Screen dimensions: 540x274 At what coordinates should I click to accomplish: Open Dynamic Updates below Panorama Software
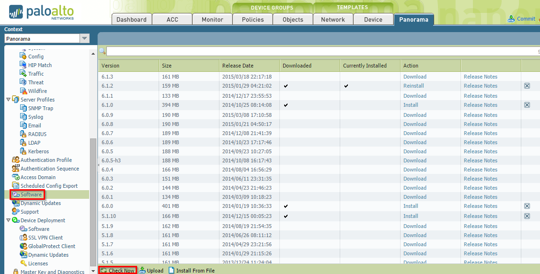point(41,203)
